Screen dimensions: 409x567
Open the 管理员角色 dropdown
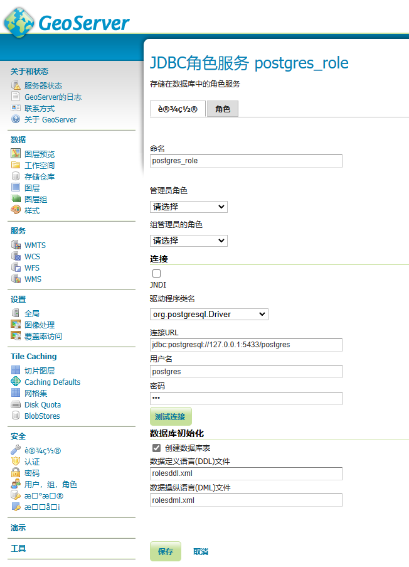coord(189,207)
